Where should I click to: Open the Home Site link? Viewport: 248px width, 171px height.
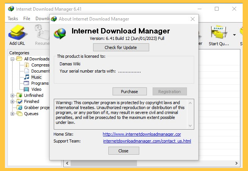point(142,134)
